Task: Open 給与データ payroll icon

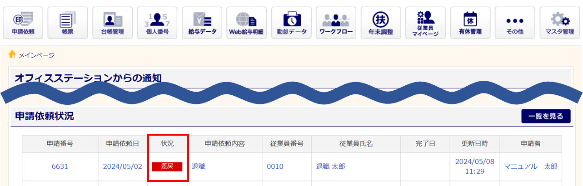Action: [202, 23]
